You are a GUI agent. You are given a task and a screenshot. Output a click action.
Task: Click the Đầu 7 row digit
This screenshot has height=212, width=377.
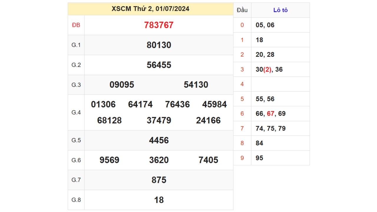(242, 128)
